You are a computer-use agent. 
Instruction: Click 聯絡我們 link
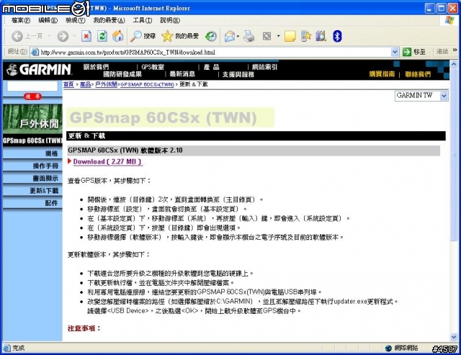click(418, 74)
